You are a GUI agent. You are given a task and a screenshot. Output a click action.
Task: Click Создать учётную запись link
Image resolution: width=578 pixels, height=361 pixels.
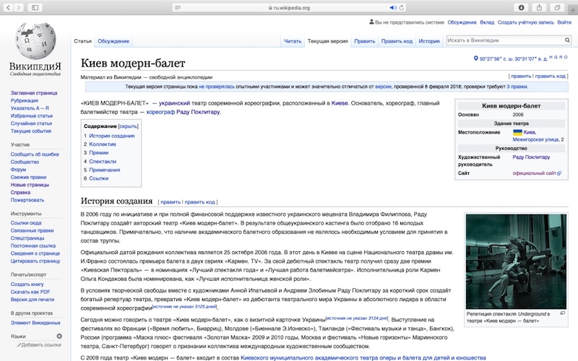(526, 22)
